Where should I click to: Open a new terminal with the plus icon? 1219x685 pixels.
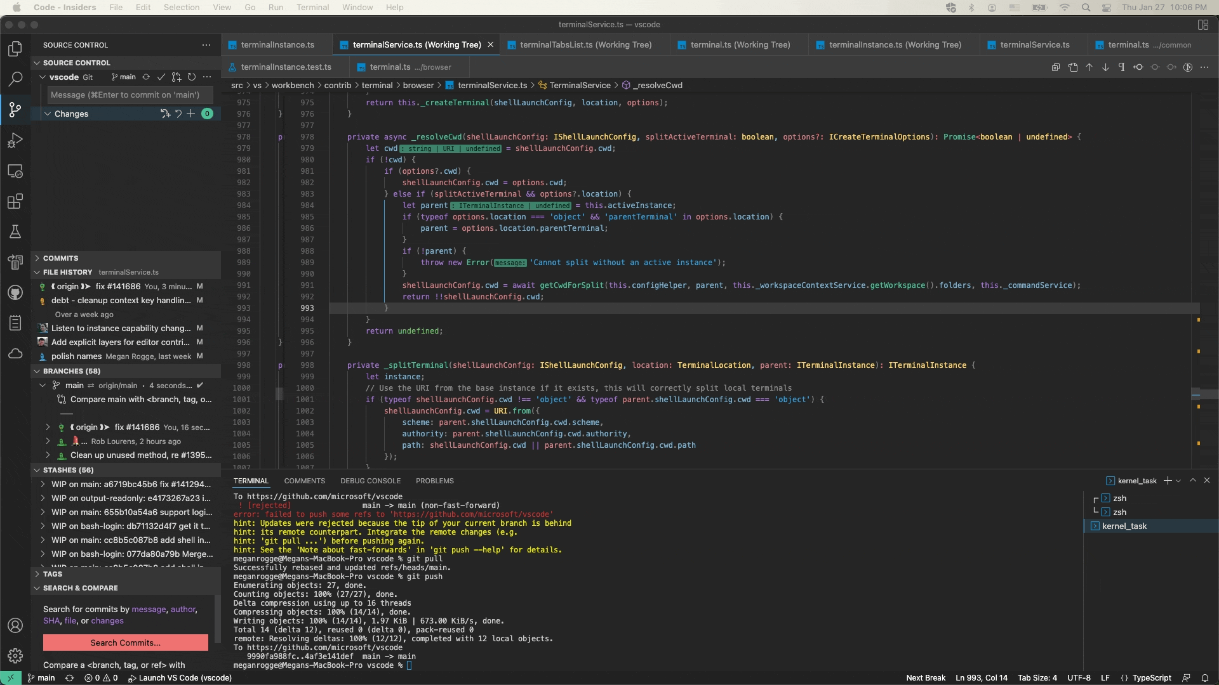tap(1168, 481)
